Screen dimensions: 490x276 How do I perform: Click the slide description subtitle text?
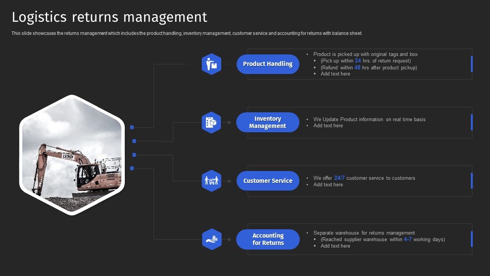click(x=187, y=33)
